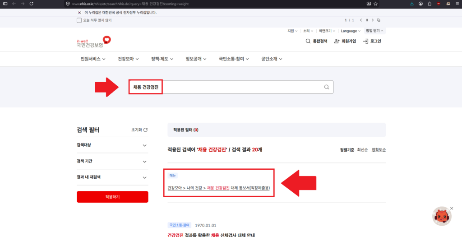Open the browser downloads icon
This screenshot has height=237, width=462.
pyautogui.click(x=412, y=4)
